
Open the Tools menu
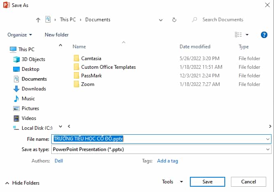(x=172, y=182)
